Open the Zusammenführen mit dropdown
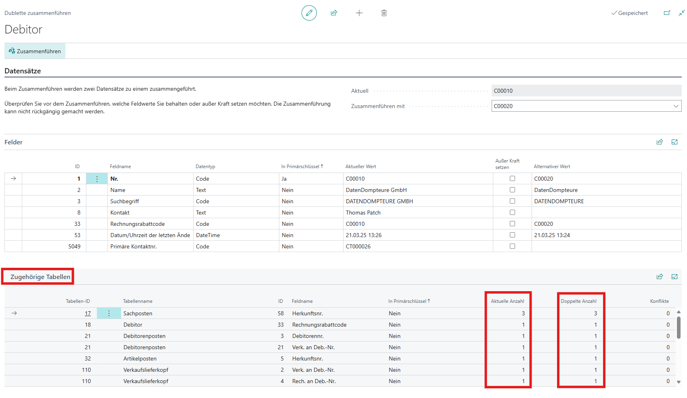 [x=676, y=106]
